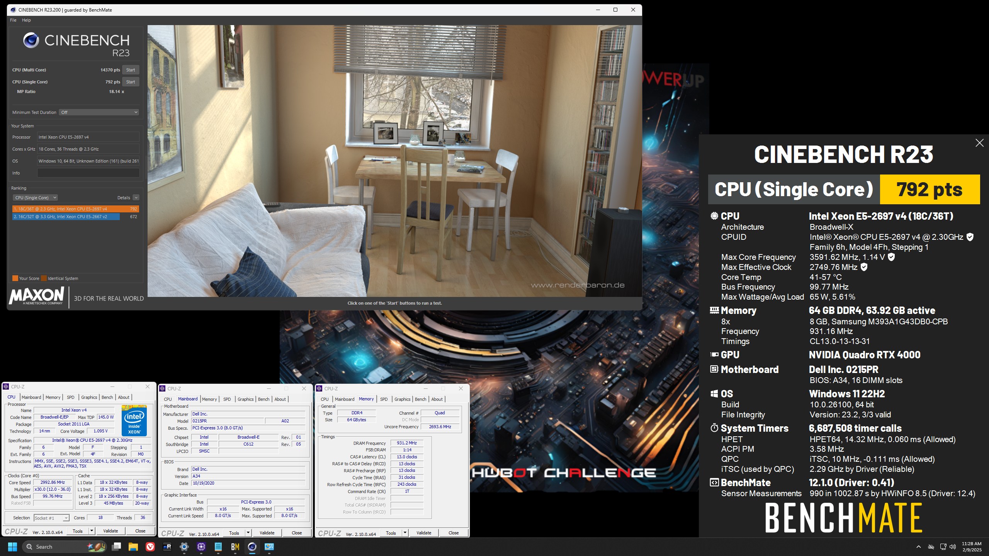Open Tools dropdown arrow in CPU-Z Memory window
Viewport: 989px width, 556px height.
(405, 533)
